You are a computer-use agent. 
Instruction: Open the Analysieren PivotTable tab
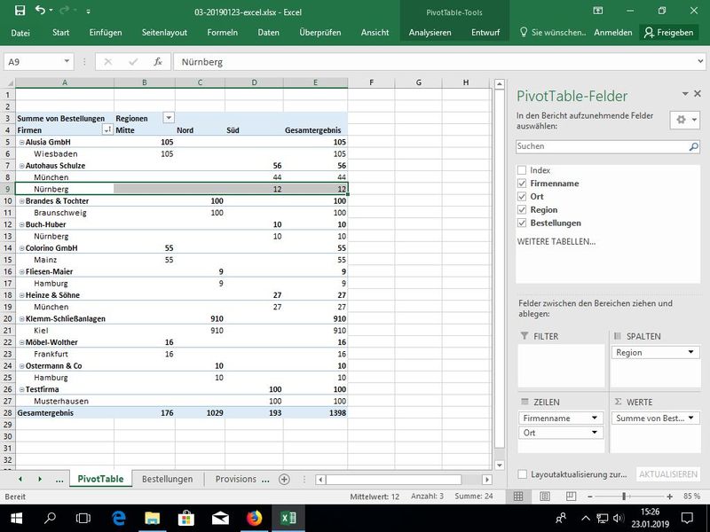point(430,33)
